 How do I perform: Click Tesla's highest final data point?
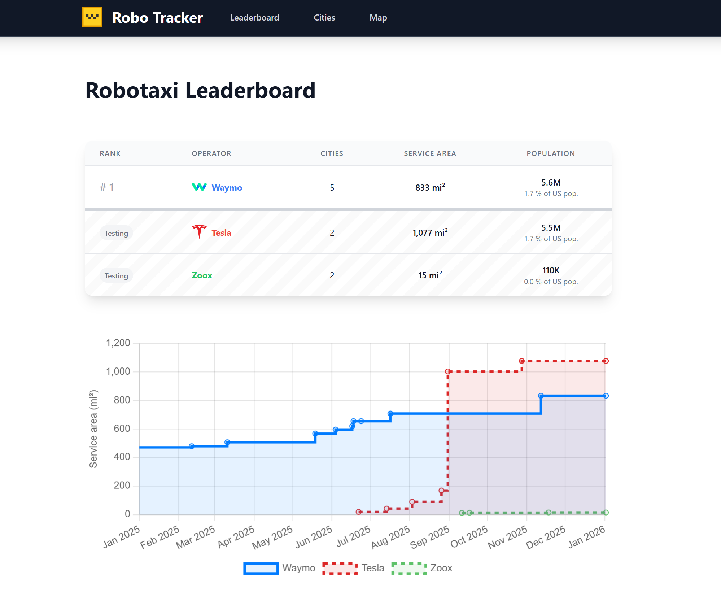[606, 361]
